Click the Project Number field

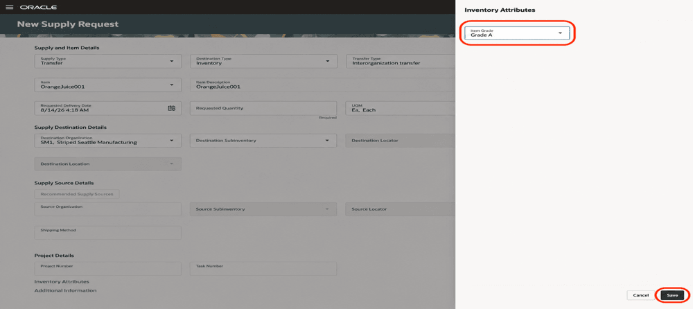point(108,269)
